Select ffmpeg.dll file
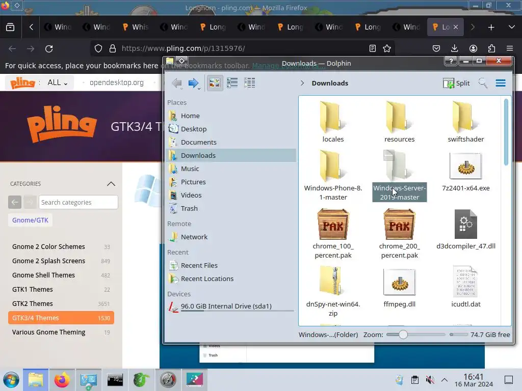This screenshot has width=522, height=391. pos(399,288)
